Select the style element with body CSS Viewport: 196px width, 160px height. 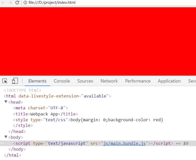point(88,120)
